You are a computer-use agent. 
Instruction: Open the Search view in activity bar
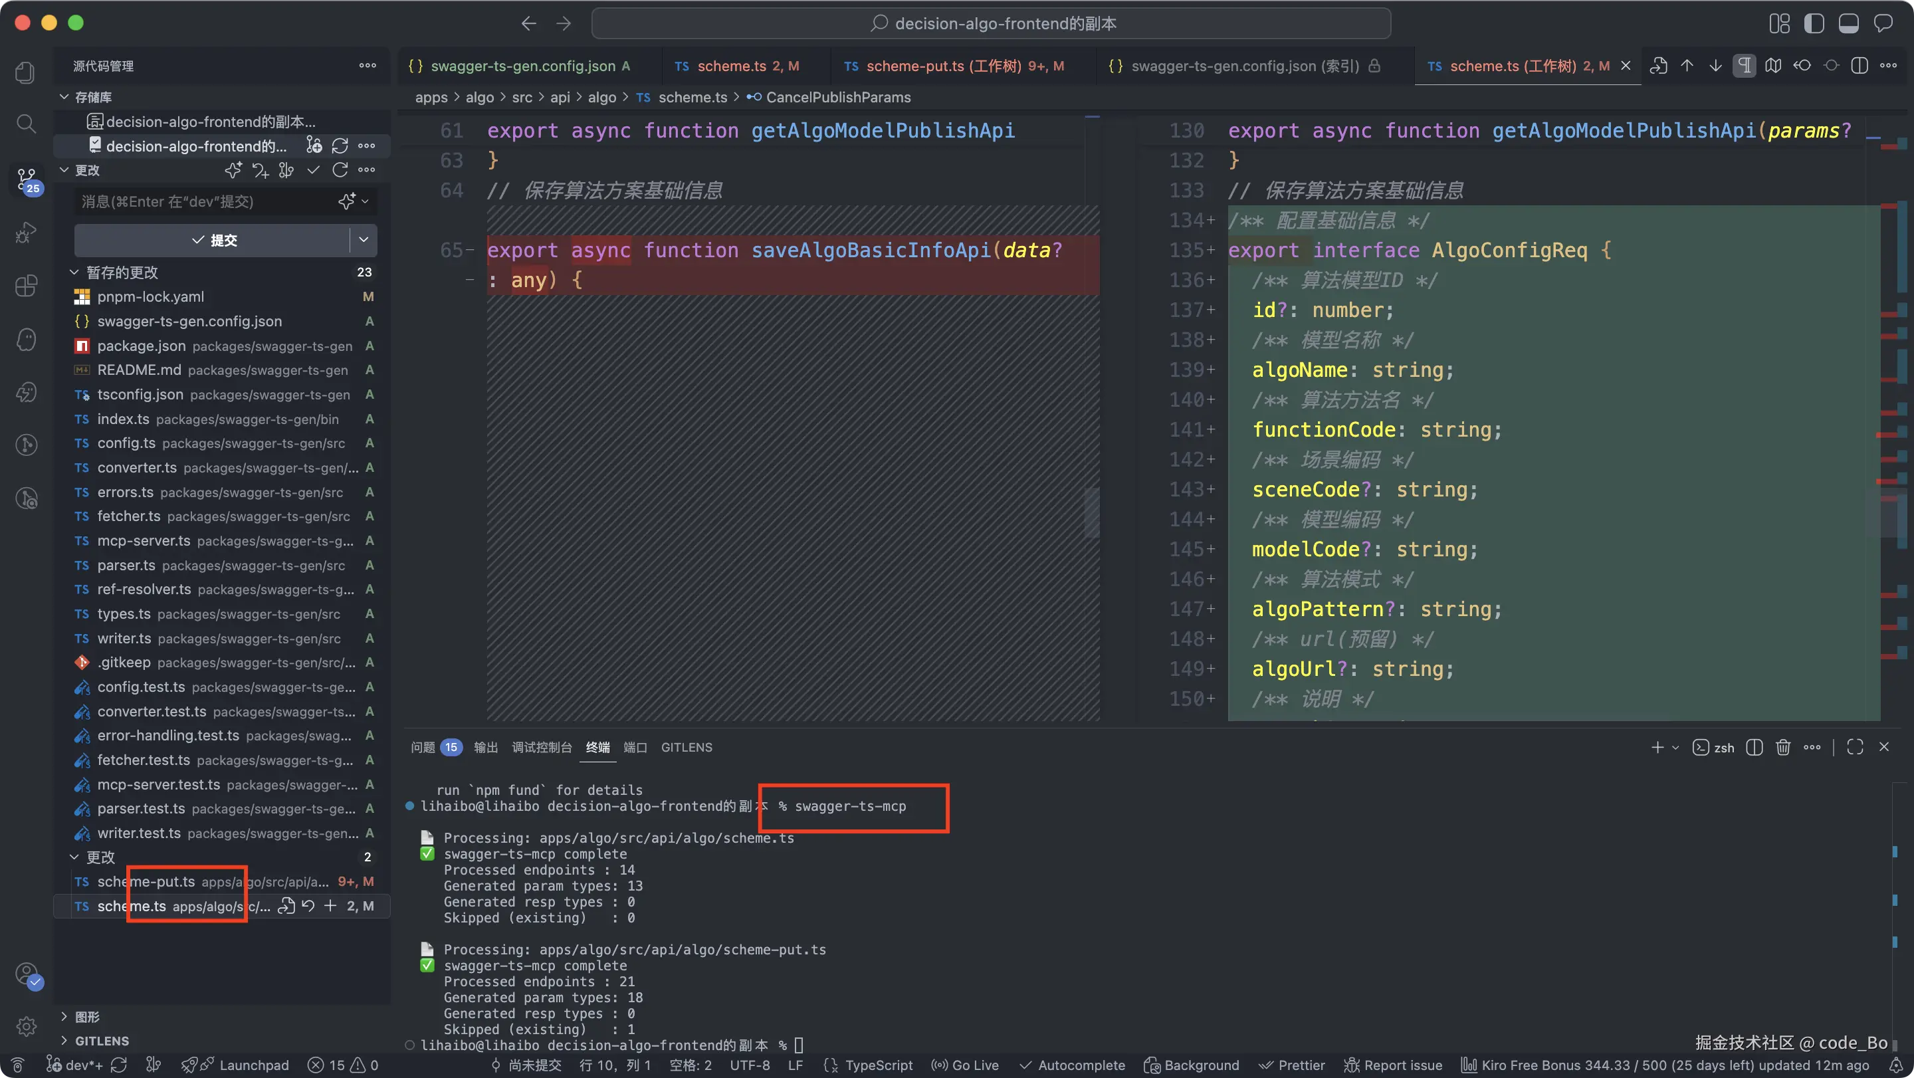[x=26, y=124]
